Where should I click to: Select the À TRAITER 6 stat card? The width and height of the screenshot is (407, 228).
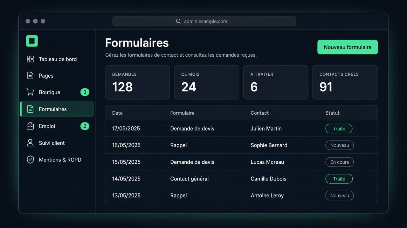tap(276, 82)
